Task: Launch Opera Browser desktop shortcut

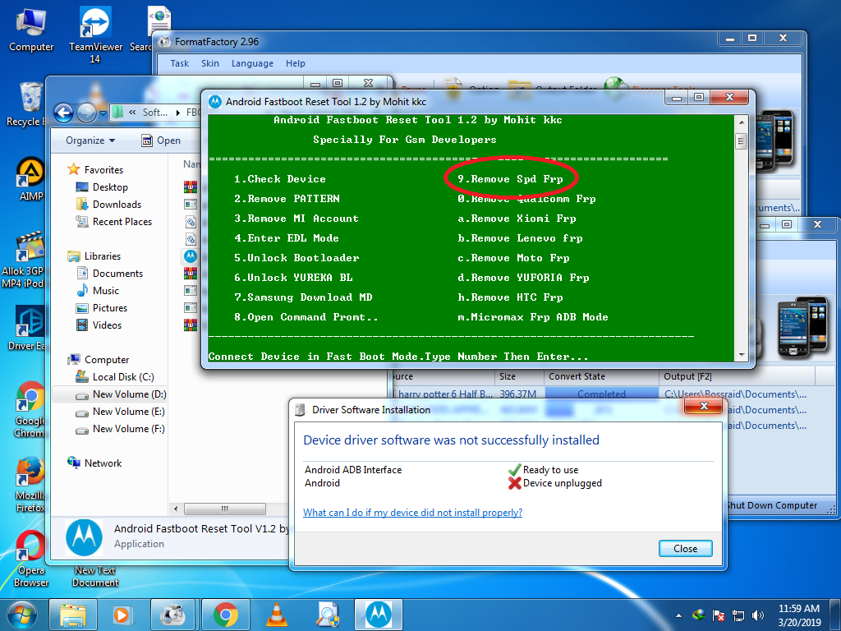Action: (30, 558)
